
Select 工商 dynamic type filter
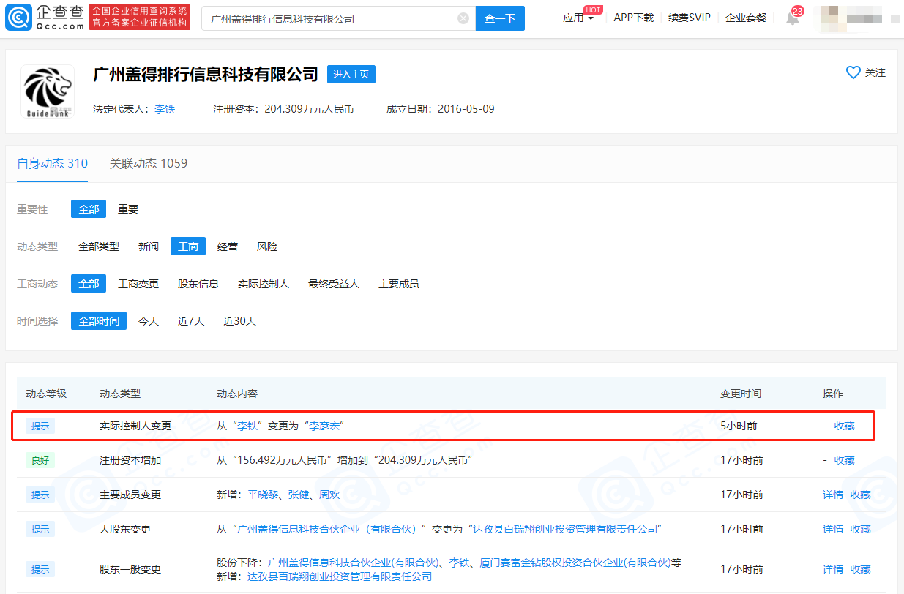[188, 247]
